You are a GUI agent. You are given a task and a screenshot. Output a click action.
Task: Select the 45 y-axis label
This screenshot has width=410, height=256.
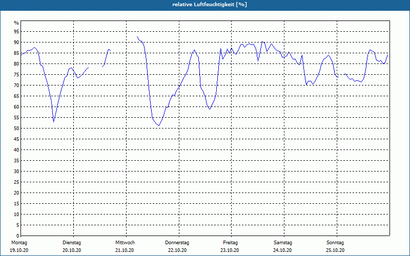16,139
